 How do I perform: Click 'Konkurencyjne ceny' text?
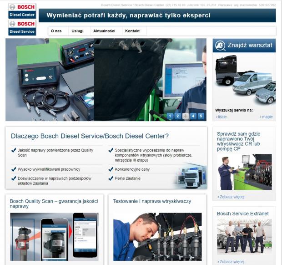(x=132, y=169)
